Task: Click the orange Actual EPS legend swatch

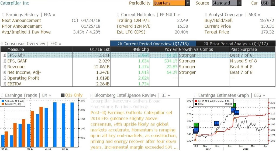Action: (x=3, y=104)
